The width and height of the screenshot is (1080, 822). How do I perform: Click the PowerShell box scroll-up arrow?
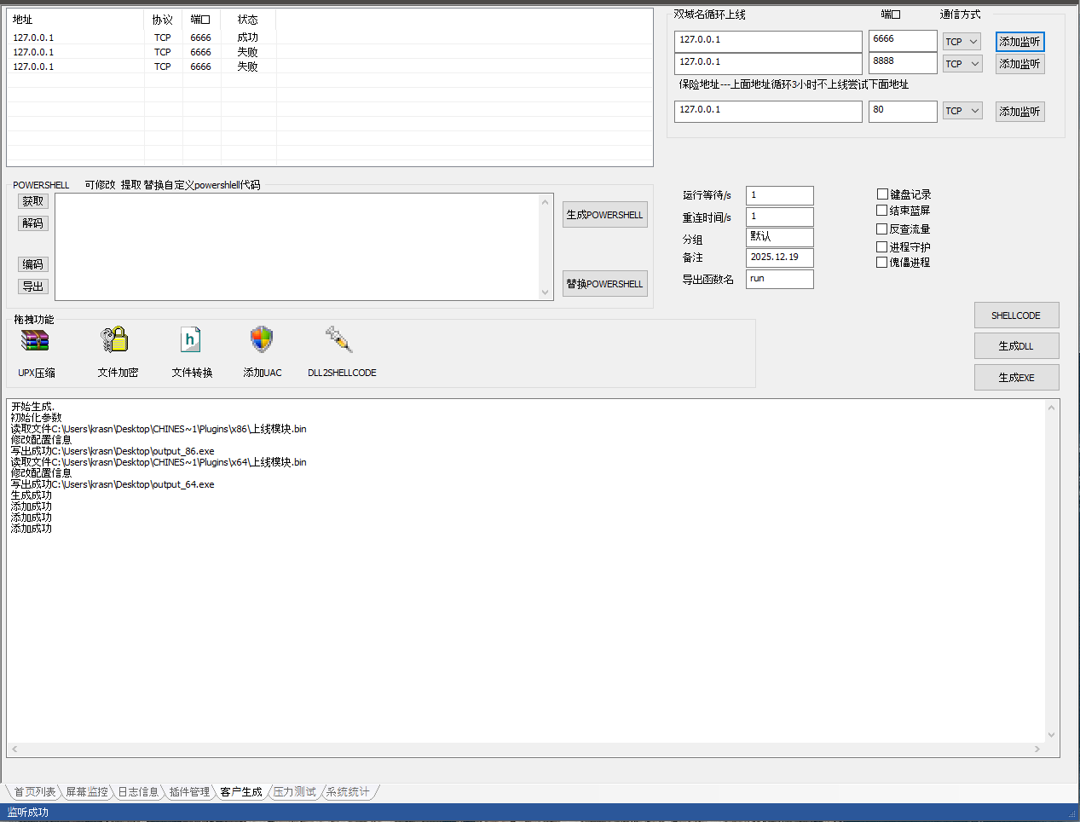coord(546,202)
